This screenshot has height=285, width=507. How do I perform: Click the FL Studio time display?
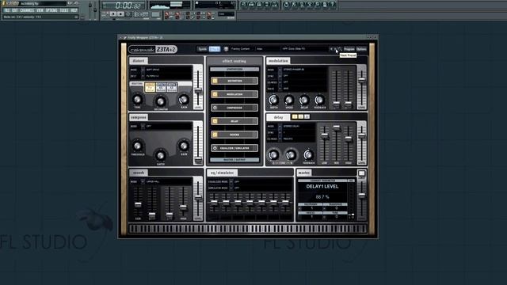pos(124,6)
